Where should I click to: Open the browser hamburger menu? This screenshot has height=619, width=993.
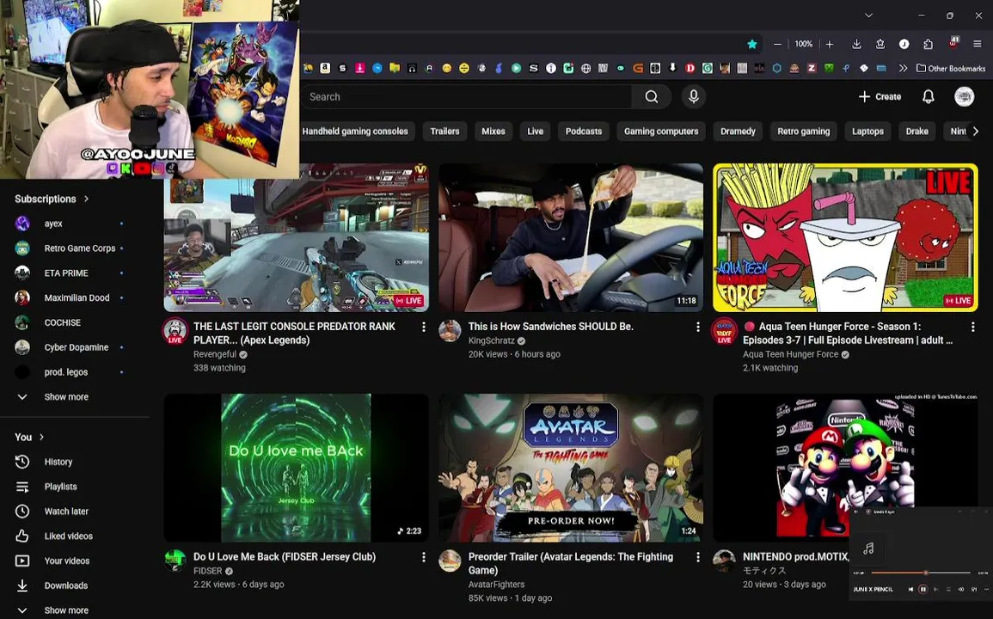tap(978, 44)
